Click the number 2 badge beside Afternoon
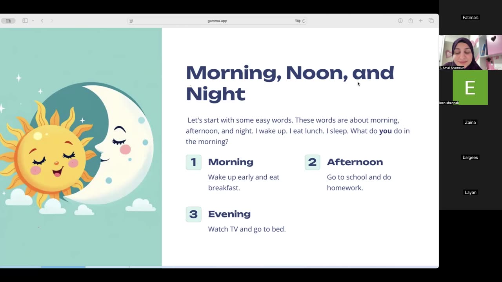The height and width of the screenshot is (282, 502). [x=312, y=162]
